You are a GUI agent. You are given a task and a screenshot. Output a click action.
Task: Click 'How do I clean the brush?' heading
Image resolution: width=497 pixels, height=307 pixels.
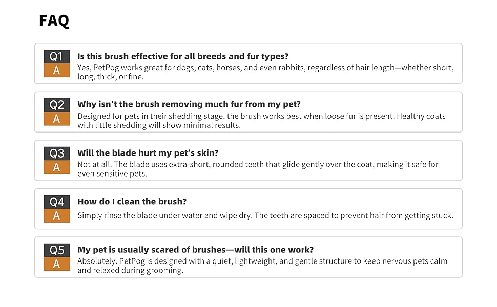point(132,201)
